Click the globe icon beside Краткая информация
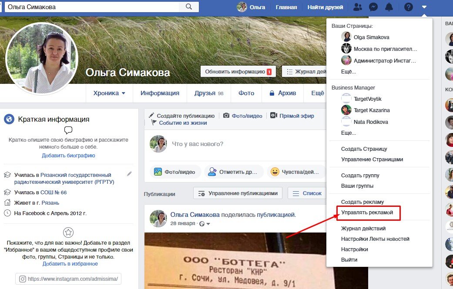 point(9,119)
